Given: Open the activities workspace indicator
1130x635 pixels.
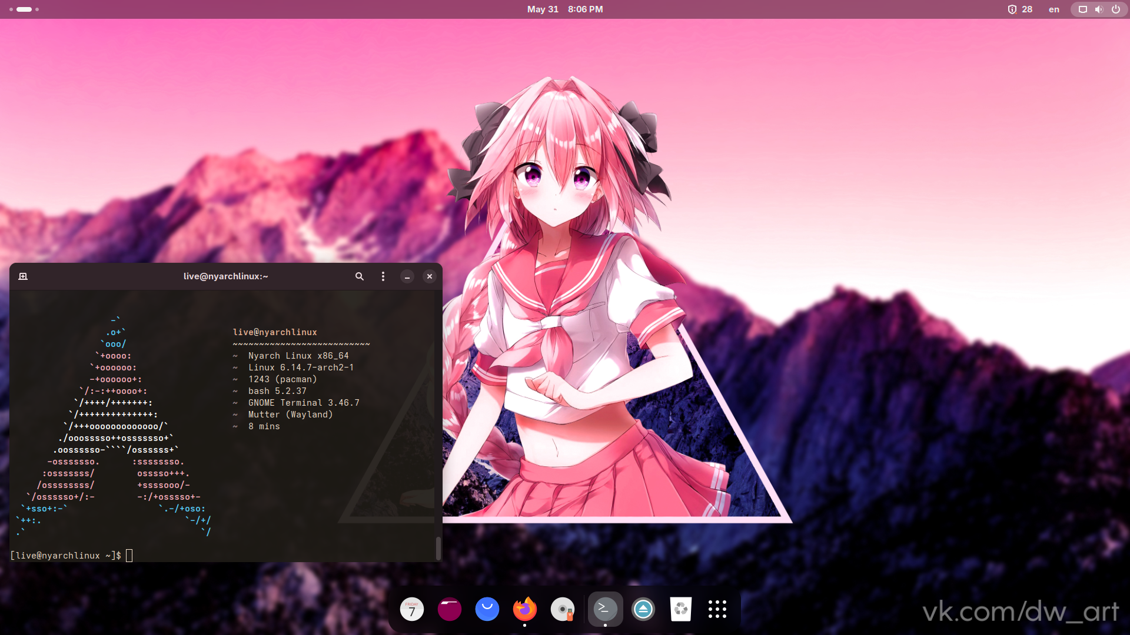Looking at the screenshot, I should 24,9.
